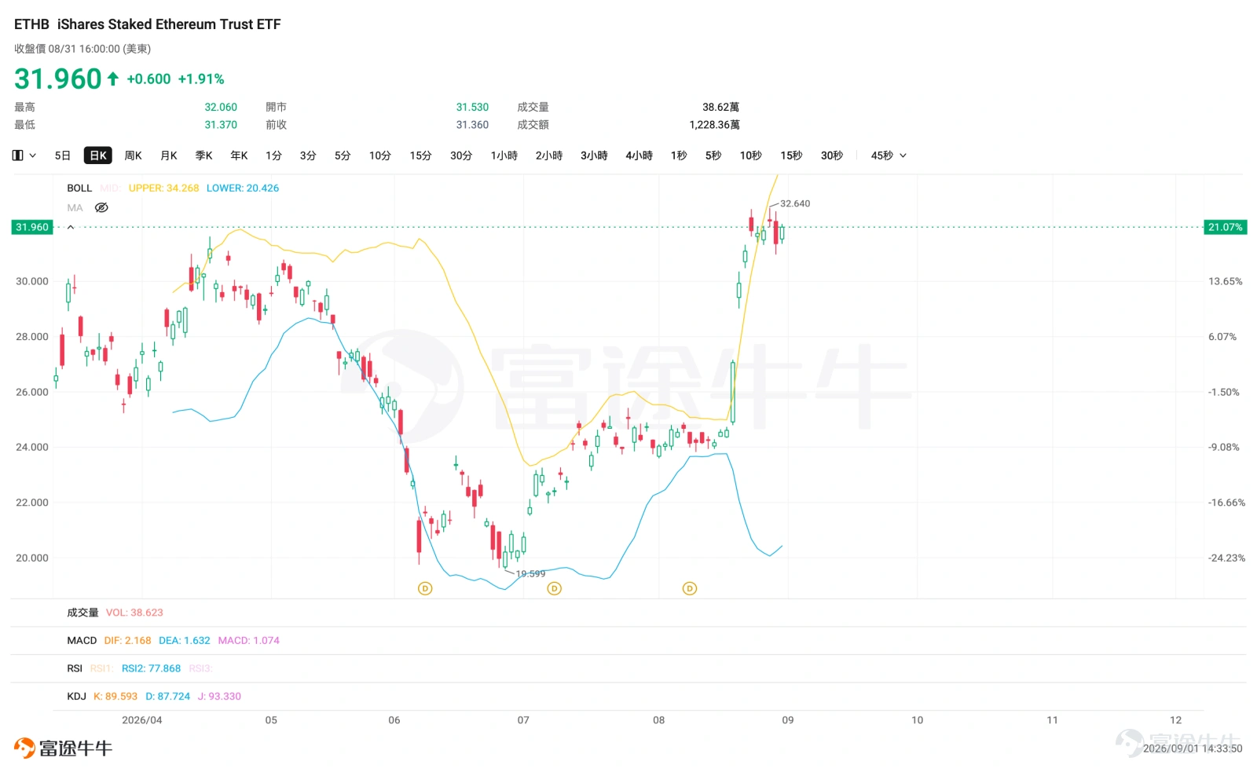Select the 年K timeframe tab
Image resolution: width=1257 pixels, height=772 pixels.
point(240,155)
